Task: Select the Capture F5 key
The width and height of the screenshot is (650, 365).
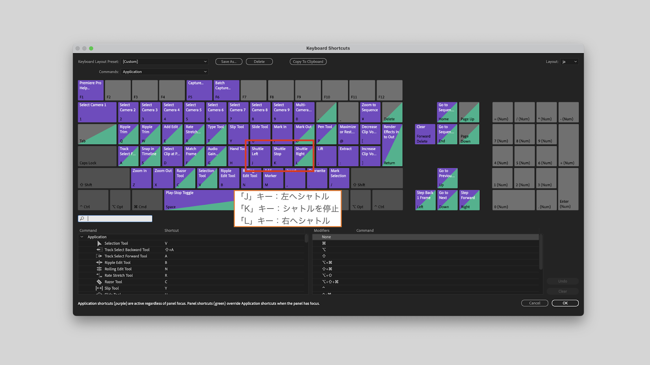Action: pyautogui.click(x=199, y=90)
